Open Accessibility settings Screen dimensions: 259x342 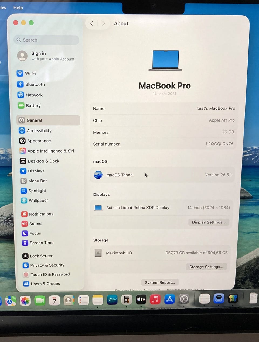point(35,131)
